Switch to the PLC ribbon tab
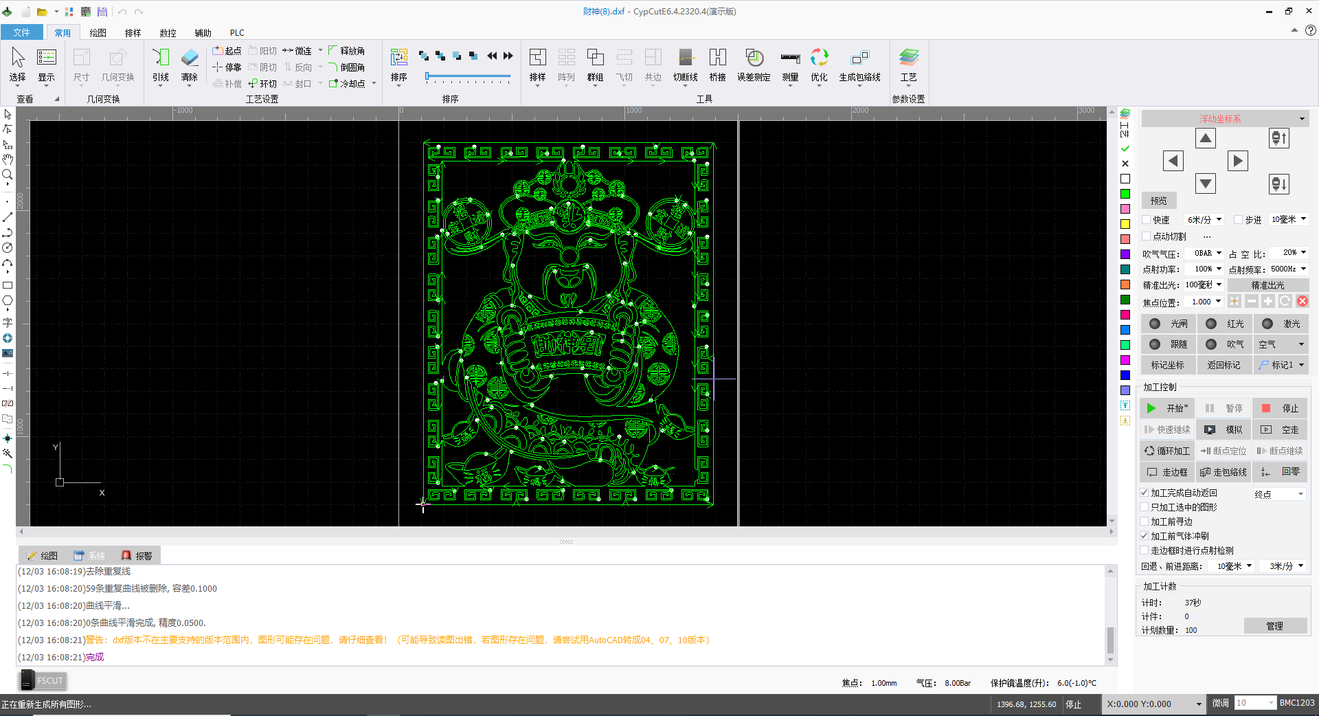 pos(237,32)
